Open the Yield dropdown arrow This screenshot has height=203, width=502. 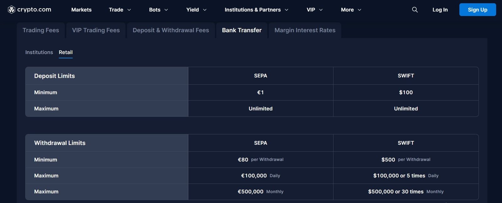(x=205, y=10)
